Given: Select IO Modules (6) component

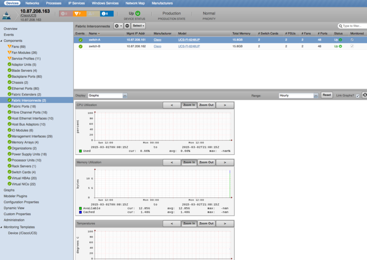Looking at the screenshot, I should (x=22, y=130).
